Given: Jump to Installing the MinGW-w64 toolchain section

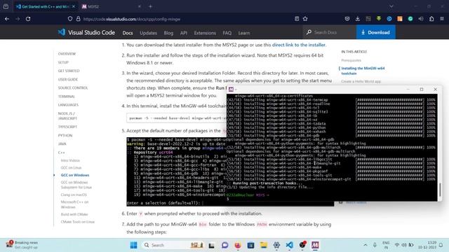Looking at the screenshot, I should pyautogui.click(x=363, y=71).
